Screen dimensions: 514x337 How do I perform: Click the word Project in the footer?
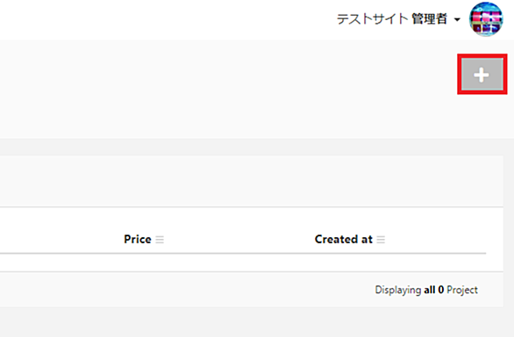point(462,291)
